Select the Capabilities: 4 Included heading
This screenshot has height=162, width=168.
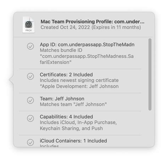66,117
